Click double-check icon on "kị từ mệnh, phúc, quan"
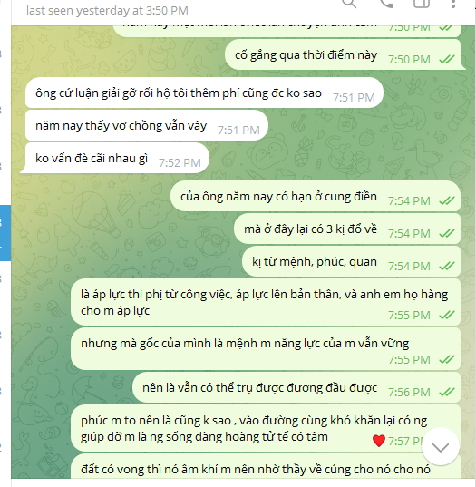Viewport: 476px width, 487px height. 447,266
